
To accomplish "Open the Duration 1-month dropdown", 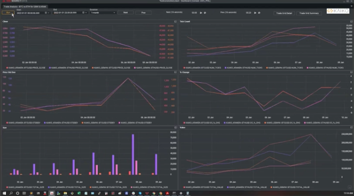I will [x=103, y=13].
